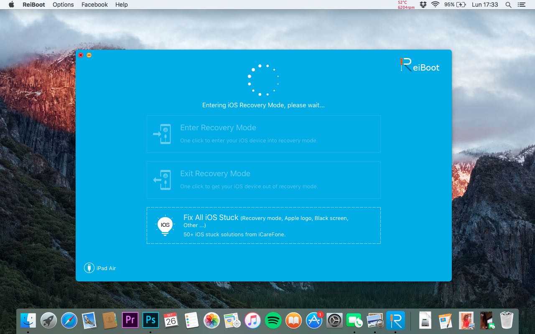The image size is (535, 334).
Task: Launch iTunes from the Dock
Action: 252,321
